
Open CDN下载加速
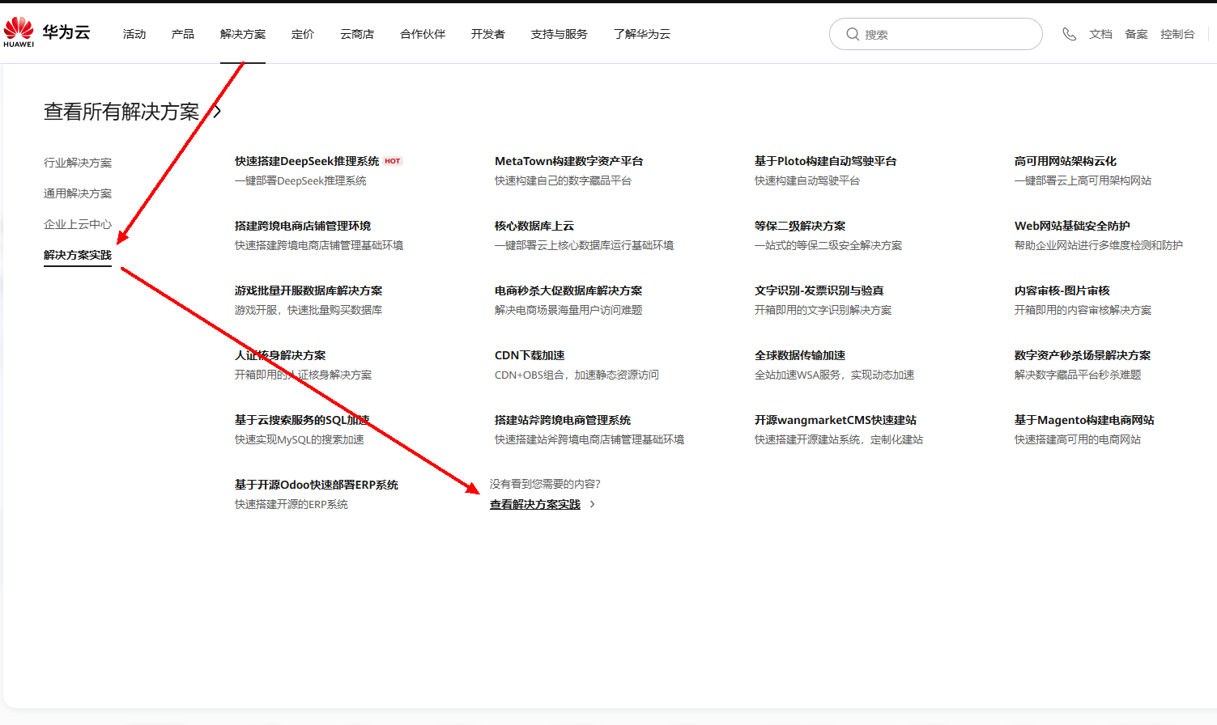pos(530,355)
